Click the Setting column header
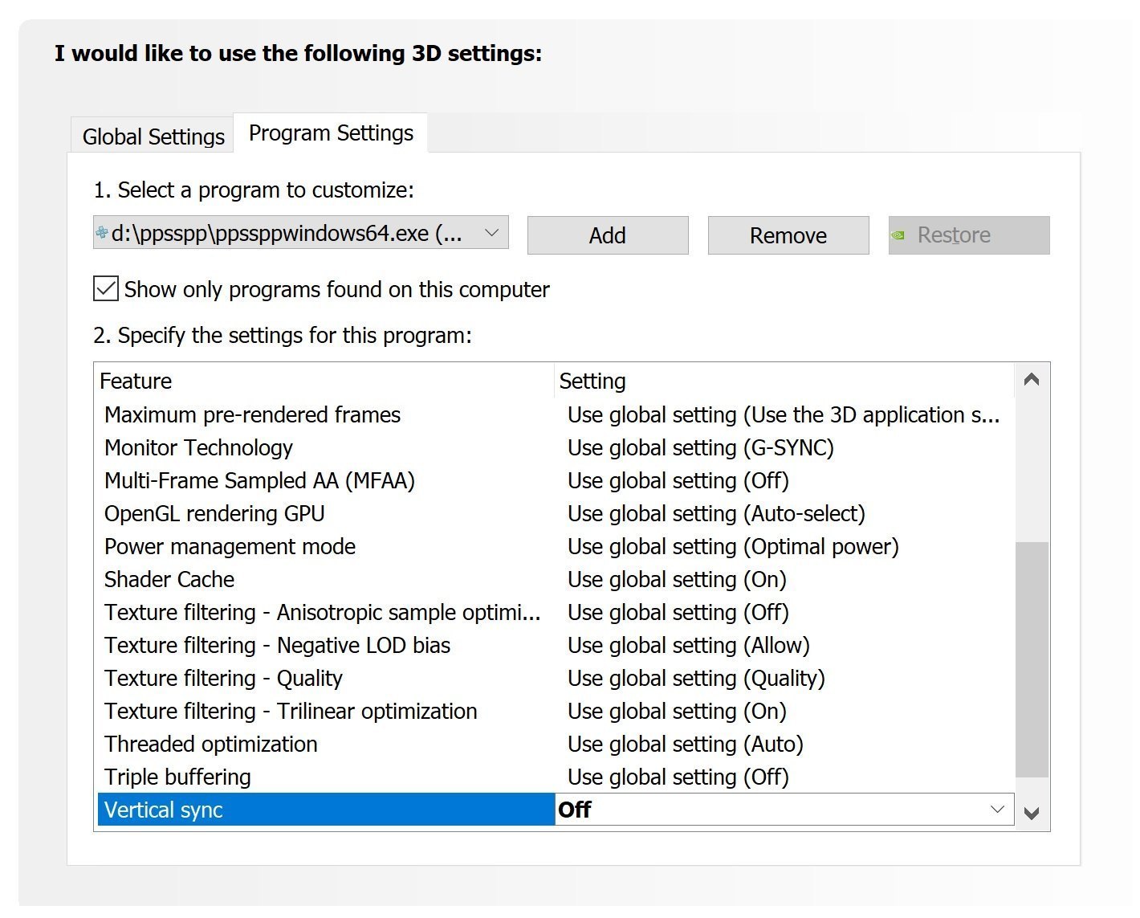1140x918 pixels. click(784, 381)
